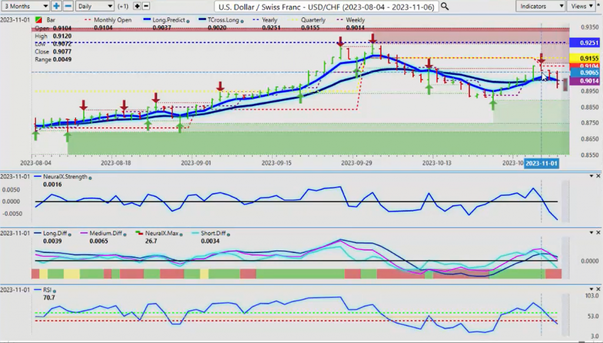Viewport: 603px width, 343px height.
Task: Open settings dot next to Long.Predict
Action: [188, 21]
